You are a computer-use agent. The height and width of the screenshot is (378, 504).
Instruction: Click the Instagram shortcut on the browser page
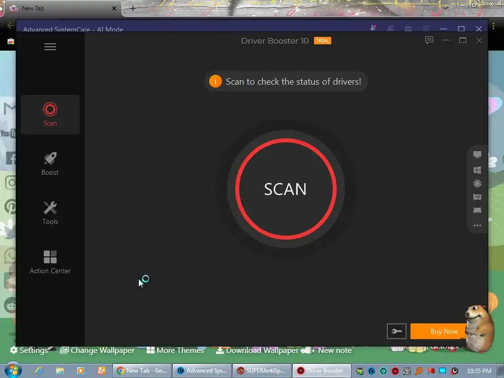coord(10,182)
